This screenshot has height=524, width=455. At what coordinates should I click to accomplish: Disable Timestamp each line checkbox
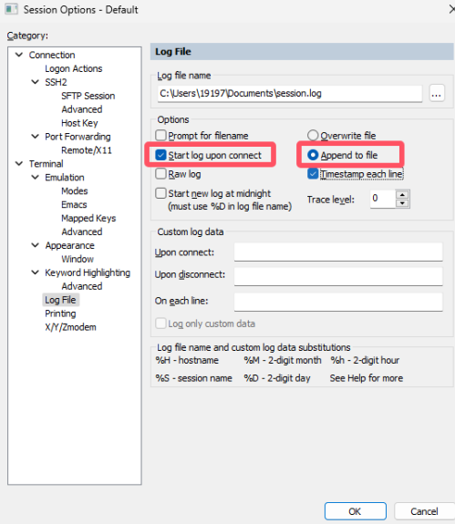pyautogui.click(x=313, y=174)
